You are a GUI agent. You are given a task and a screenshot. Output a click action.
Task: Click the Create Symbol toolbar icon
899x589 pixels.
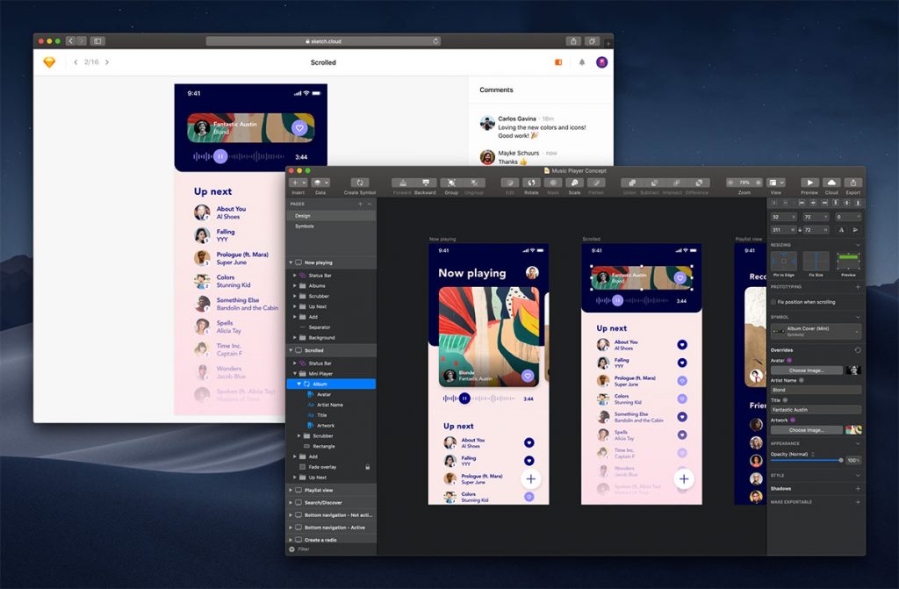(359, 183)
